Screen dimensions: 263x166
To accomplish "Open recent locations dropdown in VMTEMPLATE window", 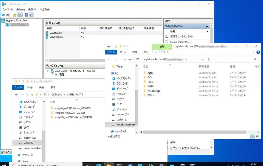I will tap(27, 95).
